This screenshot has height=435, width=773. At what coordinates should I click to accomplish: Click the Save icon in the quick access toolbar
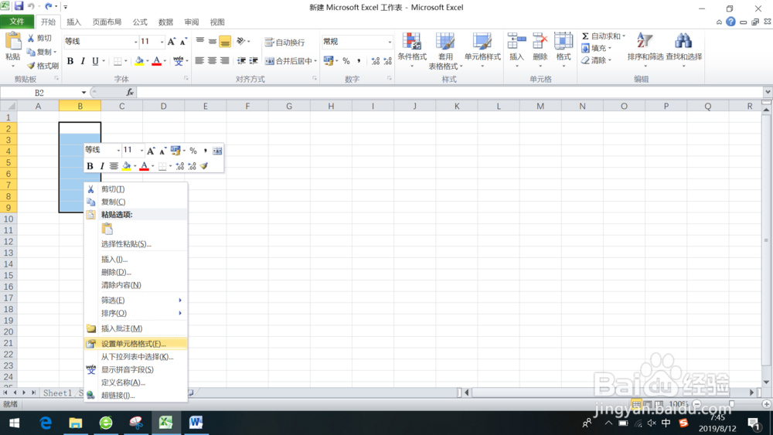tap(19, 6)
